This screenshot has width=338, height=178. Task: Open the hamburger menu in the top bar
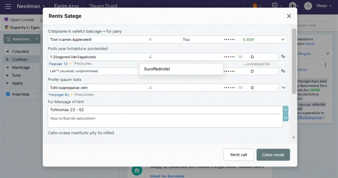[x=8, y=6]
